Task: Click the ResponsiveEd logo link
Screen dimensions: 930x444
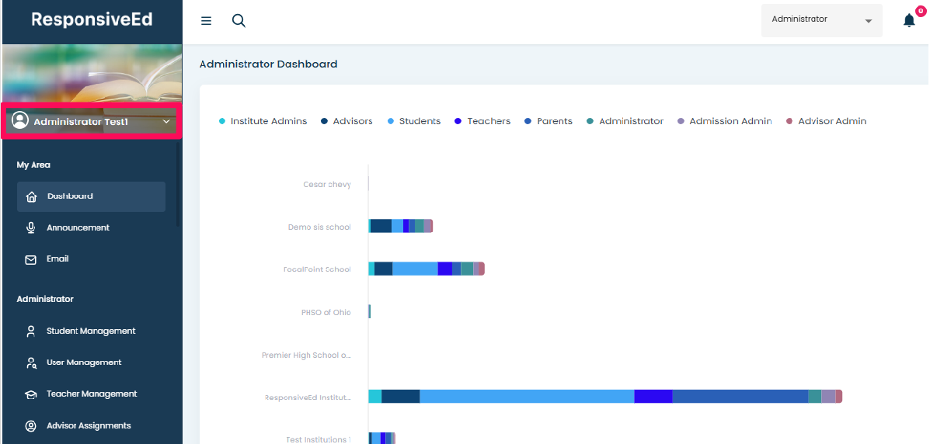Action: pyautogui.click(x=92, y=20)
